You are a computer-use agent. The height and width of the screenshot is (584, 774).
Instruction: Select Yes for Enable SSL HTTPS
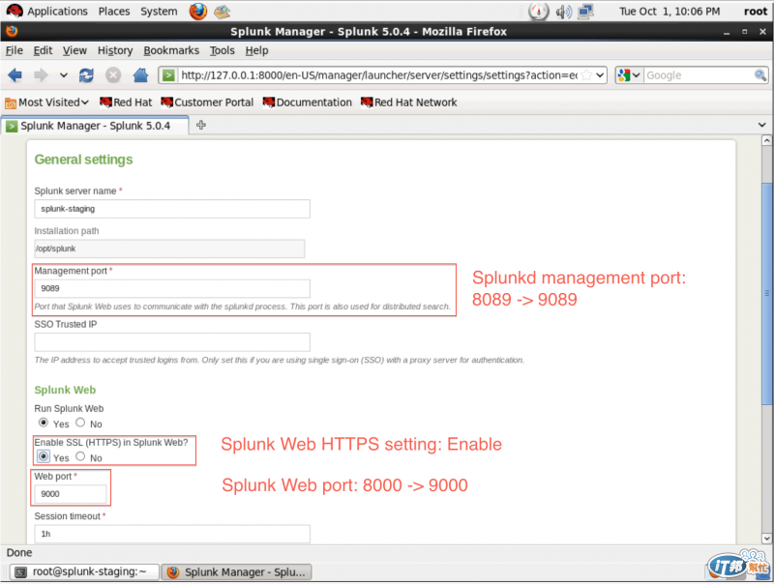pos(44,456)
